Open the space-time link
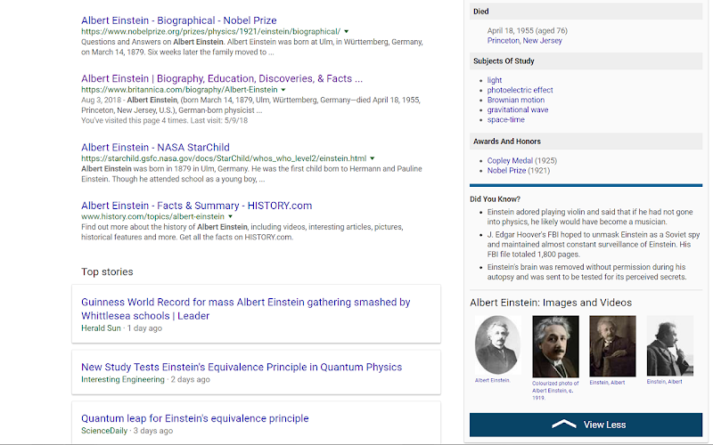 (505, 120)
